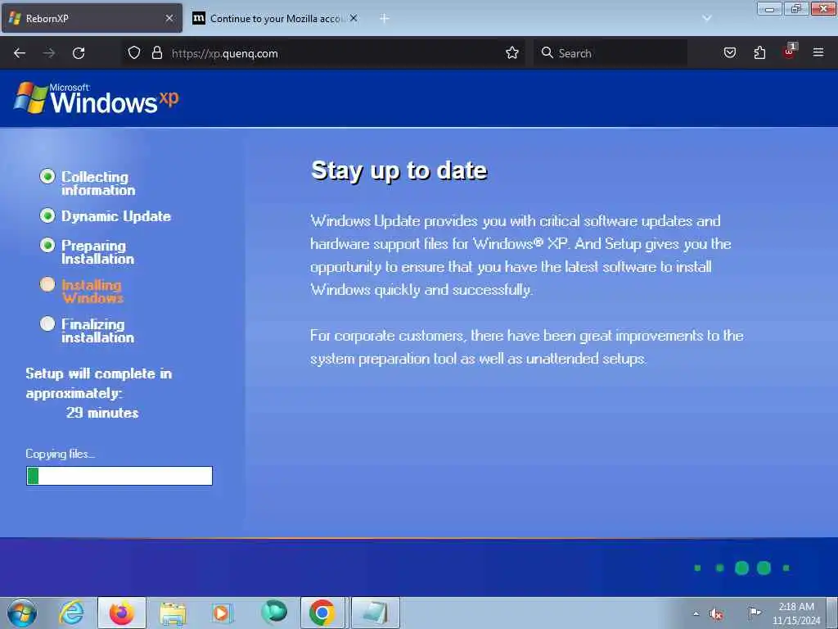Click the Windows XP logo
Viewport: 838px width, 629px height.
coord(97,98)
